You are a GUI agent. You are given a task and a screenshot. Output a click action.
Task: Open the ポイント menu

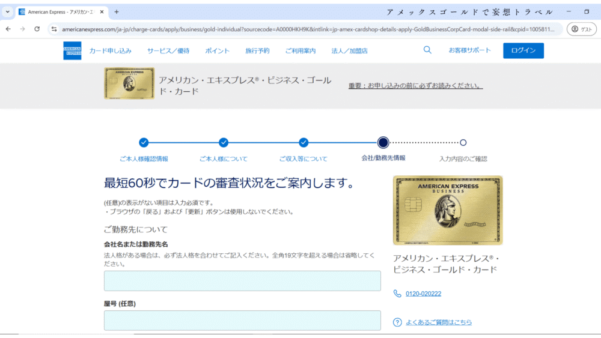point(218,50)
